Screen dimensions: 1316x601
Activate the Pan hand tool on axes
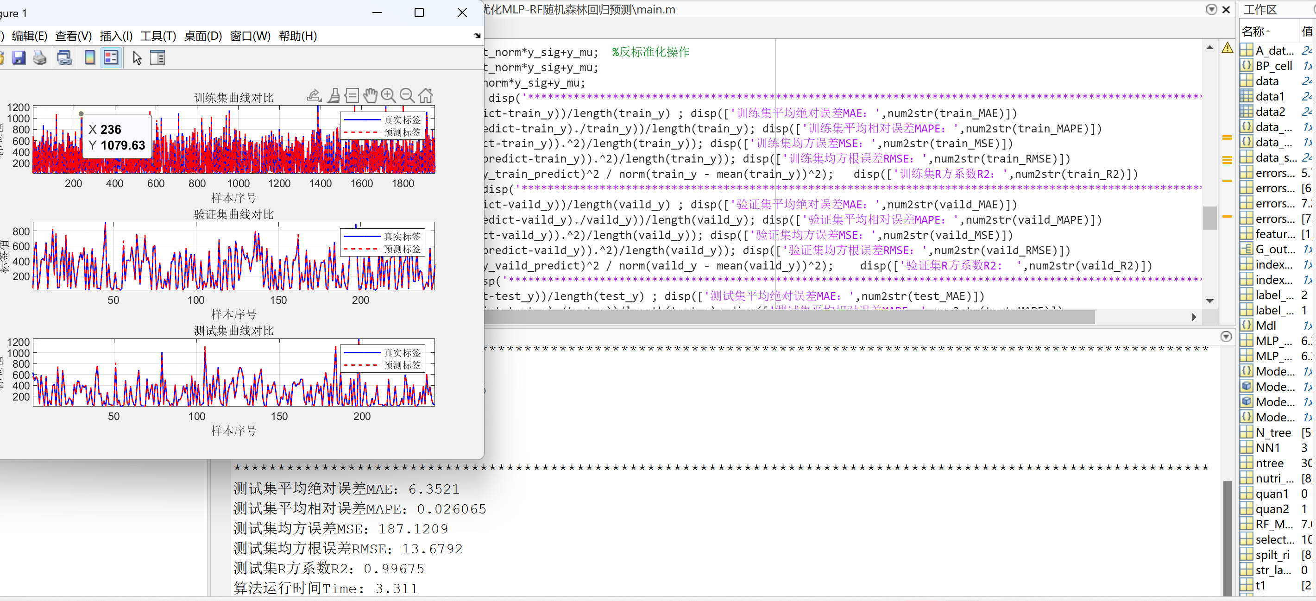coord(370,95)
